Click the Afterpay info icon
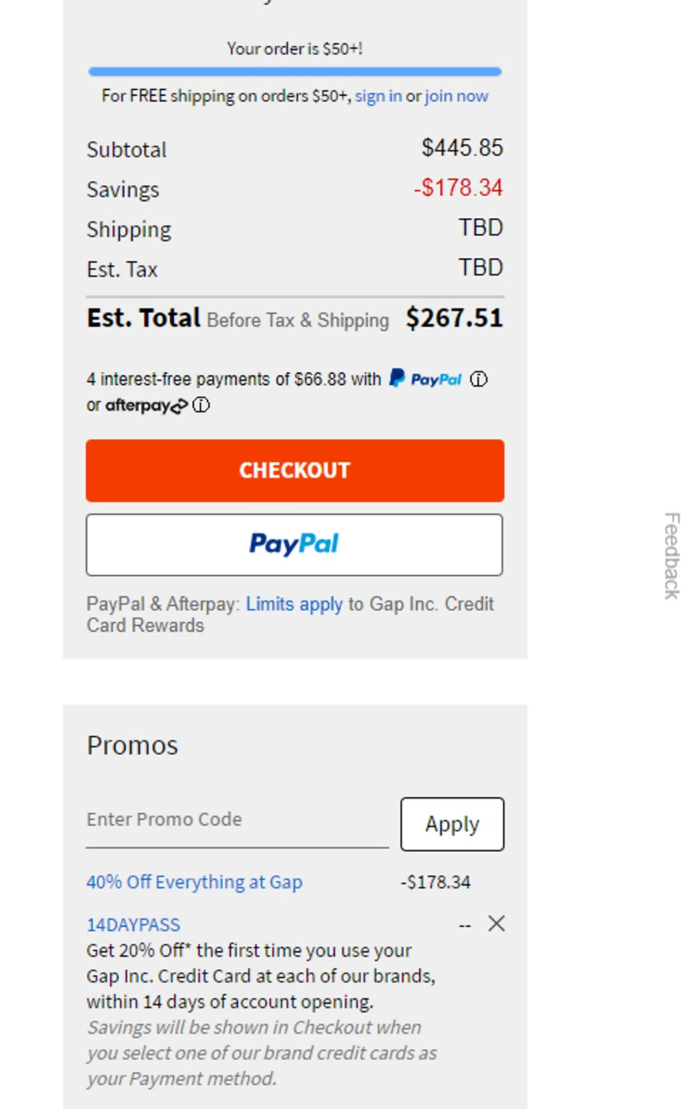 [x=200, y=406]
